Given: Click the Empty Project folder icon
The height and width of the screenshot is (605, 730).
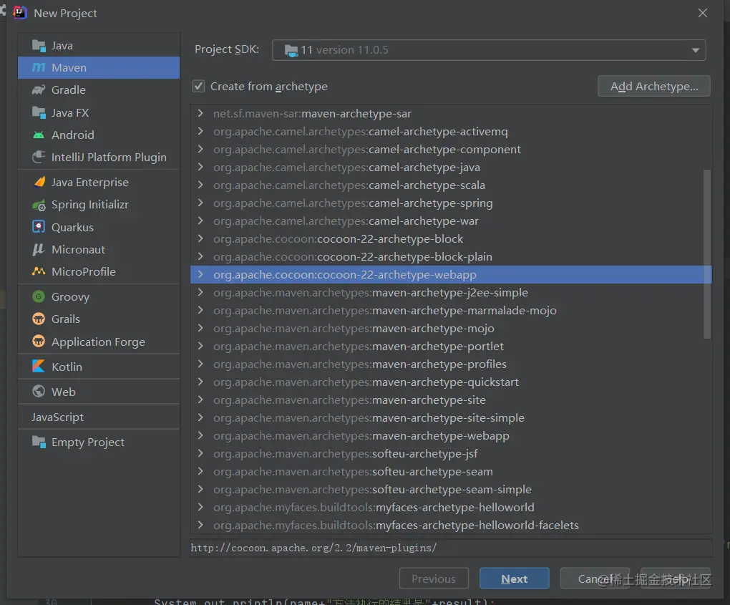Looking at the screenshot, I should click(39, 442).
